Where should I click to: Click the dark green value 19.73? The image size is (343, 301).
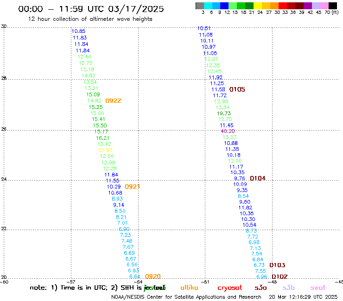pos(224,113)
